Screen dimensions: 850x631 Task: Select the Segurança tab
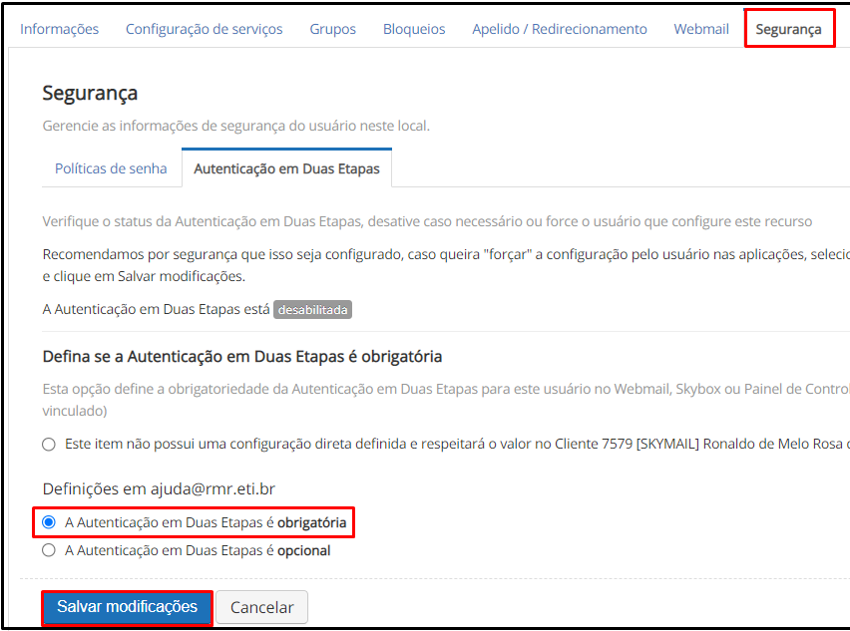point(788,29)
